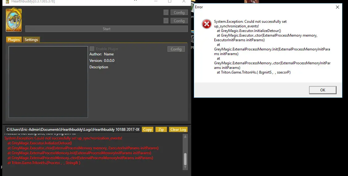348x176 pixels.
Task: Switch to the Plugins tab
Action: click(14, 40)
